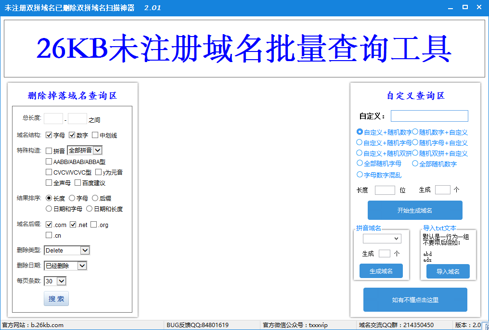Toggle the .com suffix checkbox
Image resolution: width=489 pixels, height=330 pixels.
[49, 224]
